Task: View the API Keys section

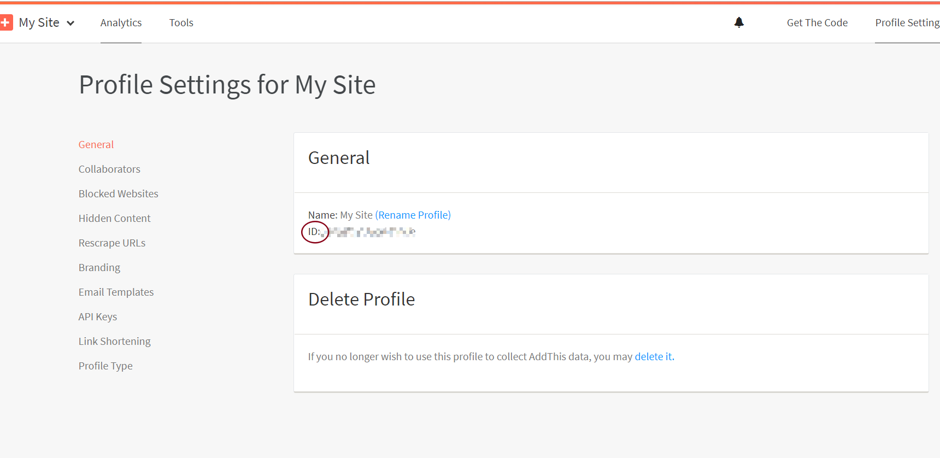Action: [98, 317]
